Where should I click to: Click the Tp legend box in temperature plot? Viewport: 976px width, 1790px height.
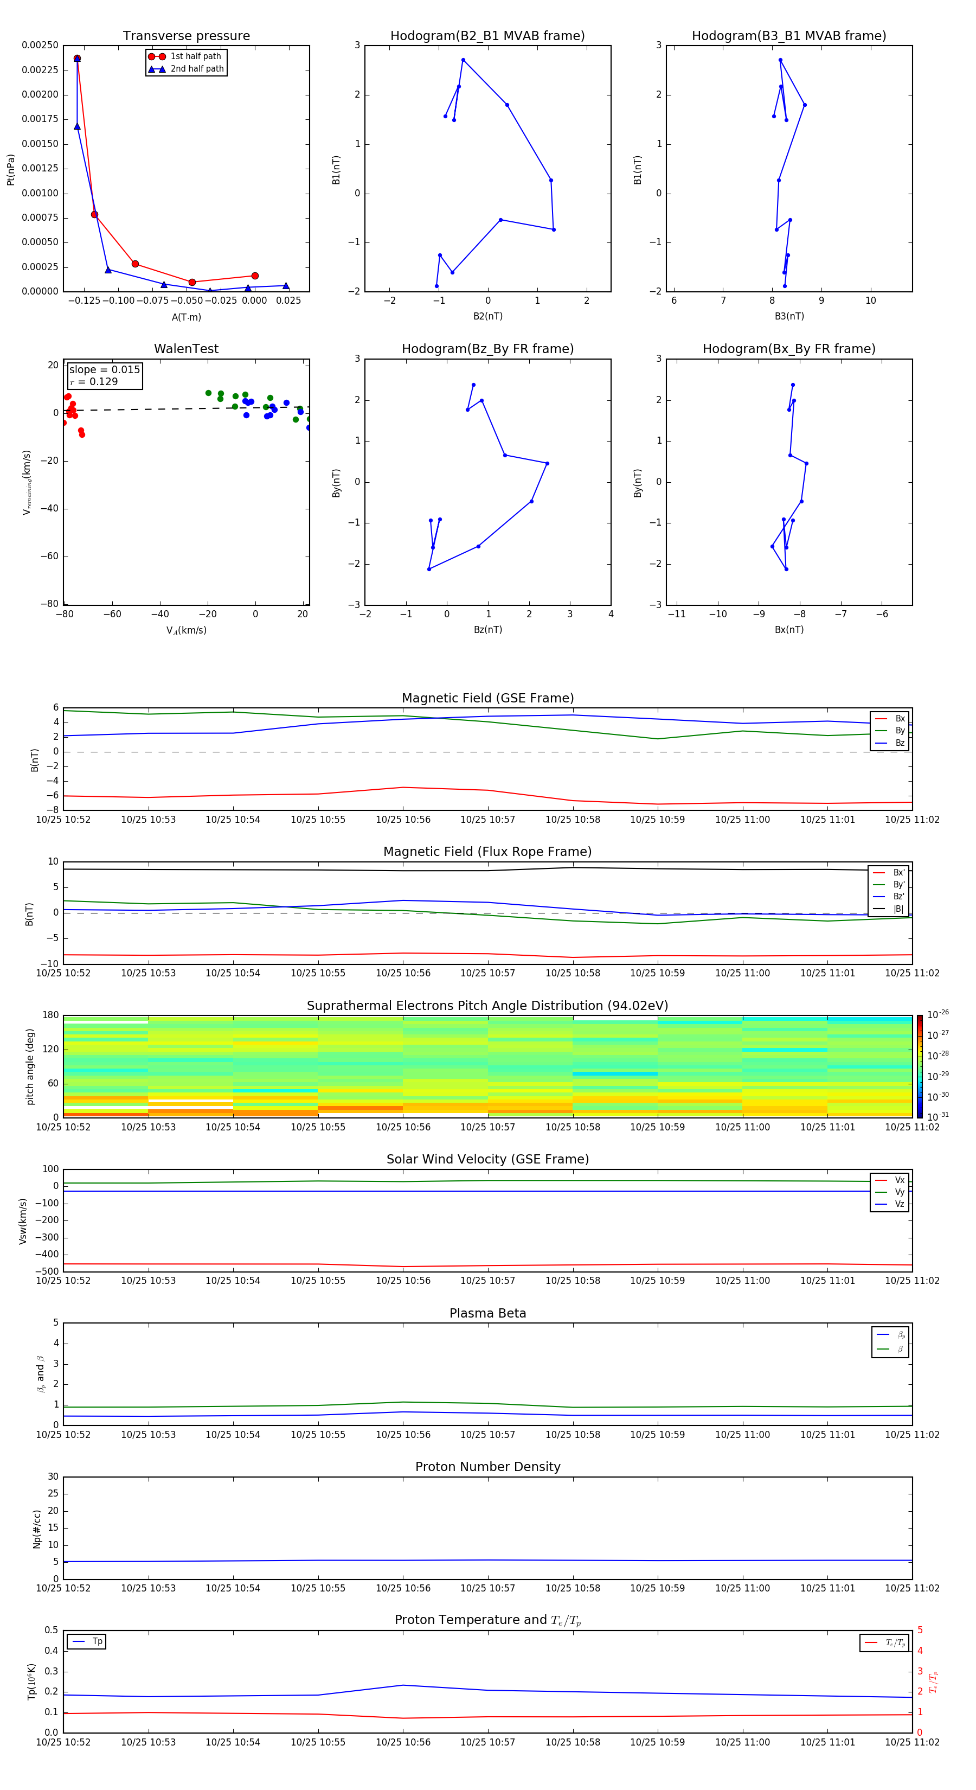pyautogui.click(x=87, y=1641)
